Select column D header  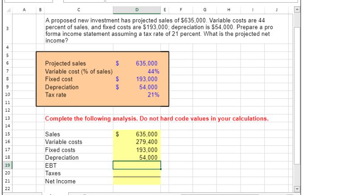[x=136, y=10]
